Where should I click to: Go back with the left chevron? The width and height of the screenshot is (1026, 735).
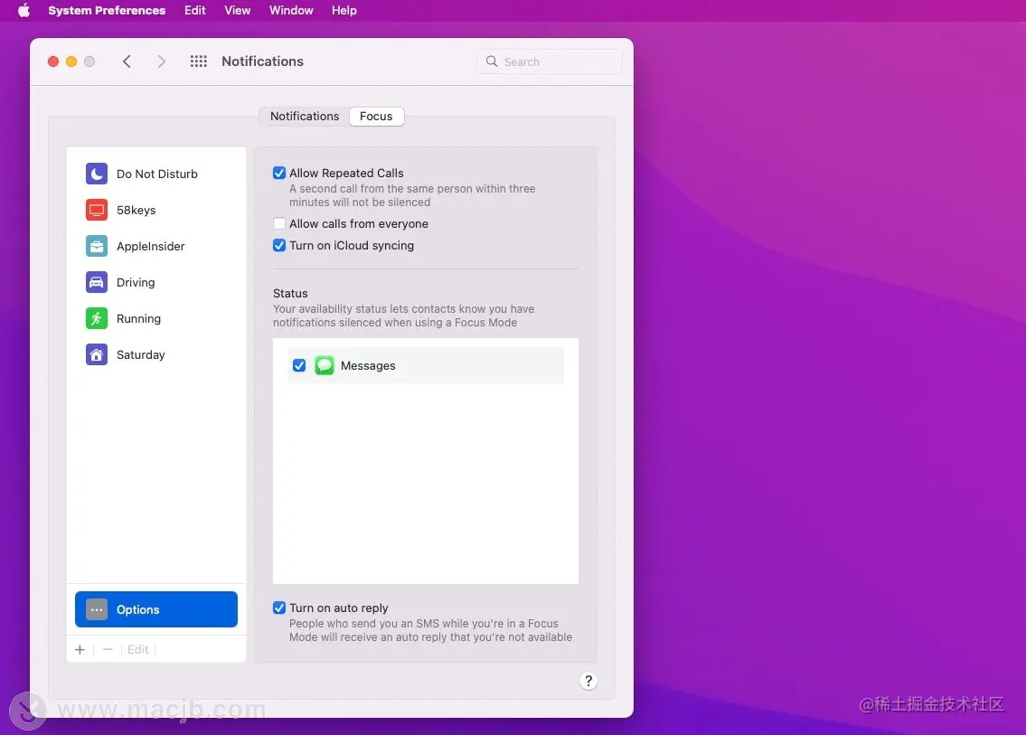tap(127, 61)
